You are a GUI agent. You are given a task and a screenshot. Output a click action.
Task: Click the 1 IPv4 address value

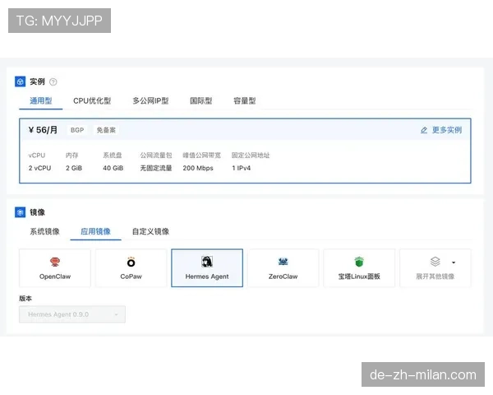[242, 168]
